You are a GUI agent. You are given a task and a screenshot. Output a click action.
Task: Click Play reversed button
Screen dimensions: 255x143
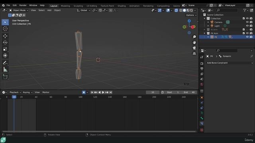[99, 92]
